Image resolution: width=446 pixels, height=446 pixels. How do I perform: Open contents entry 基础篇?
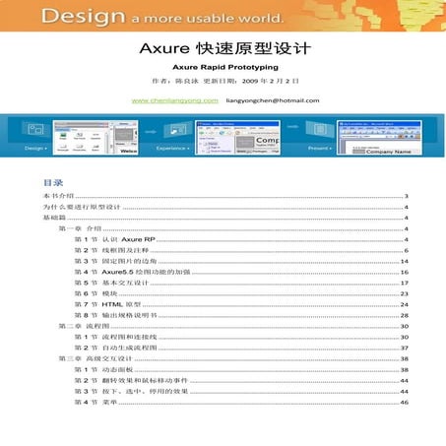(225, 218)
